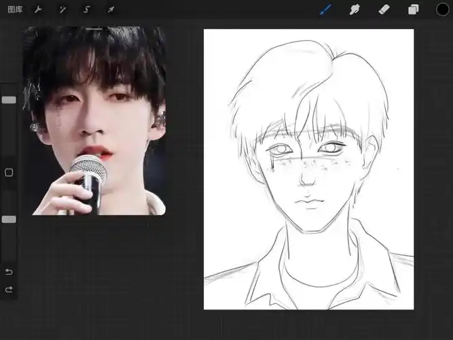Select the Smudge tool
The height and width of the screenshot is (340, 453).
tap(355, 10)
